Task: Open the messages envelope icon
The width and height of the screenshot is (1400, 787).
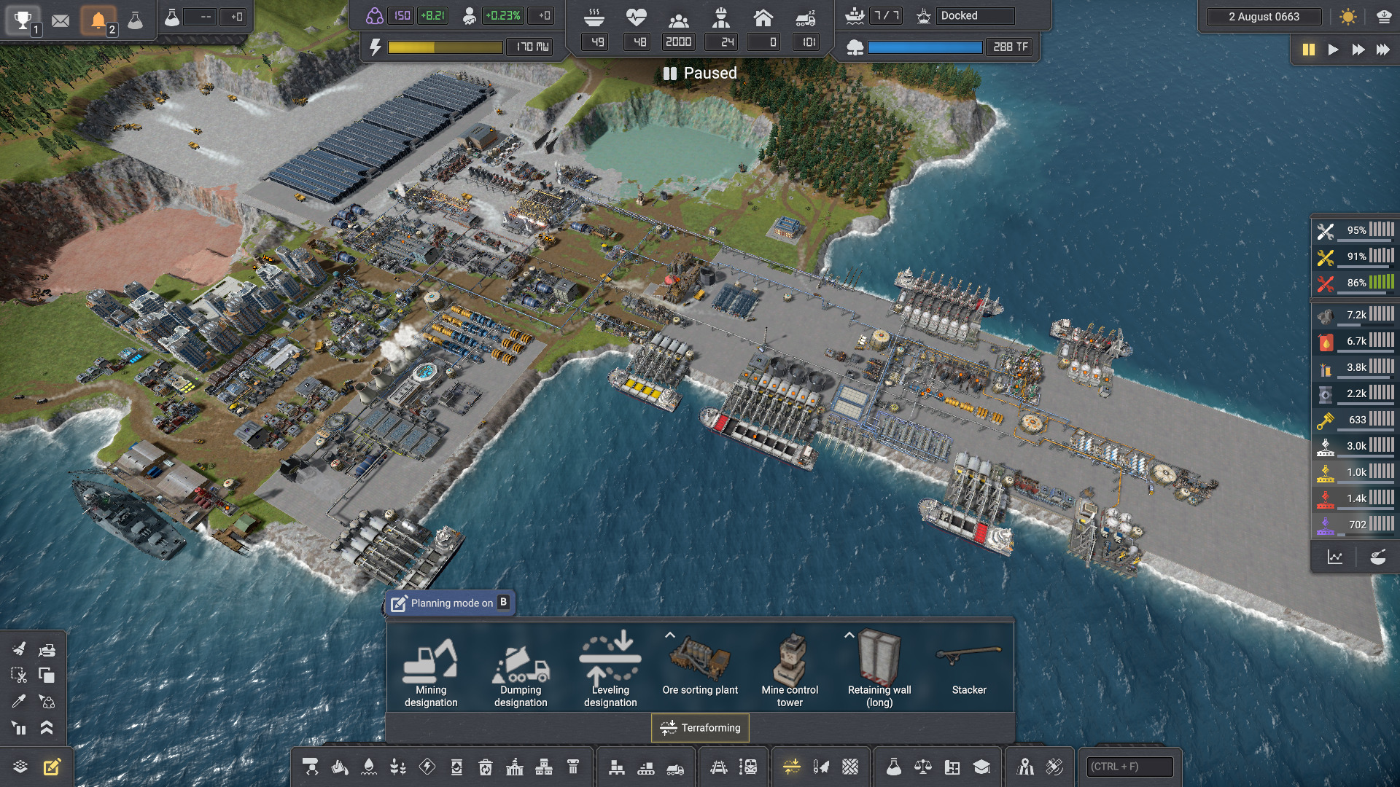Action: point(61,20)
